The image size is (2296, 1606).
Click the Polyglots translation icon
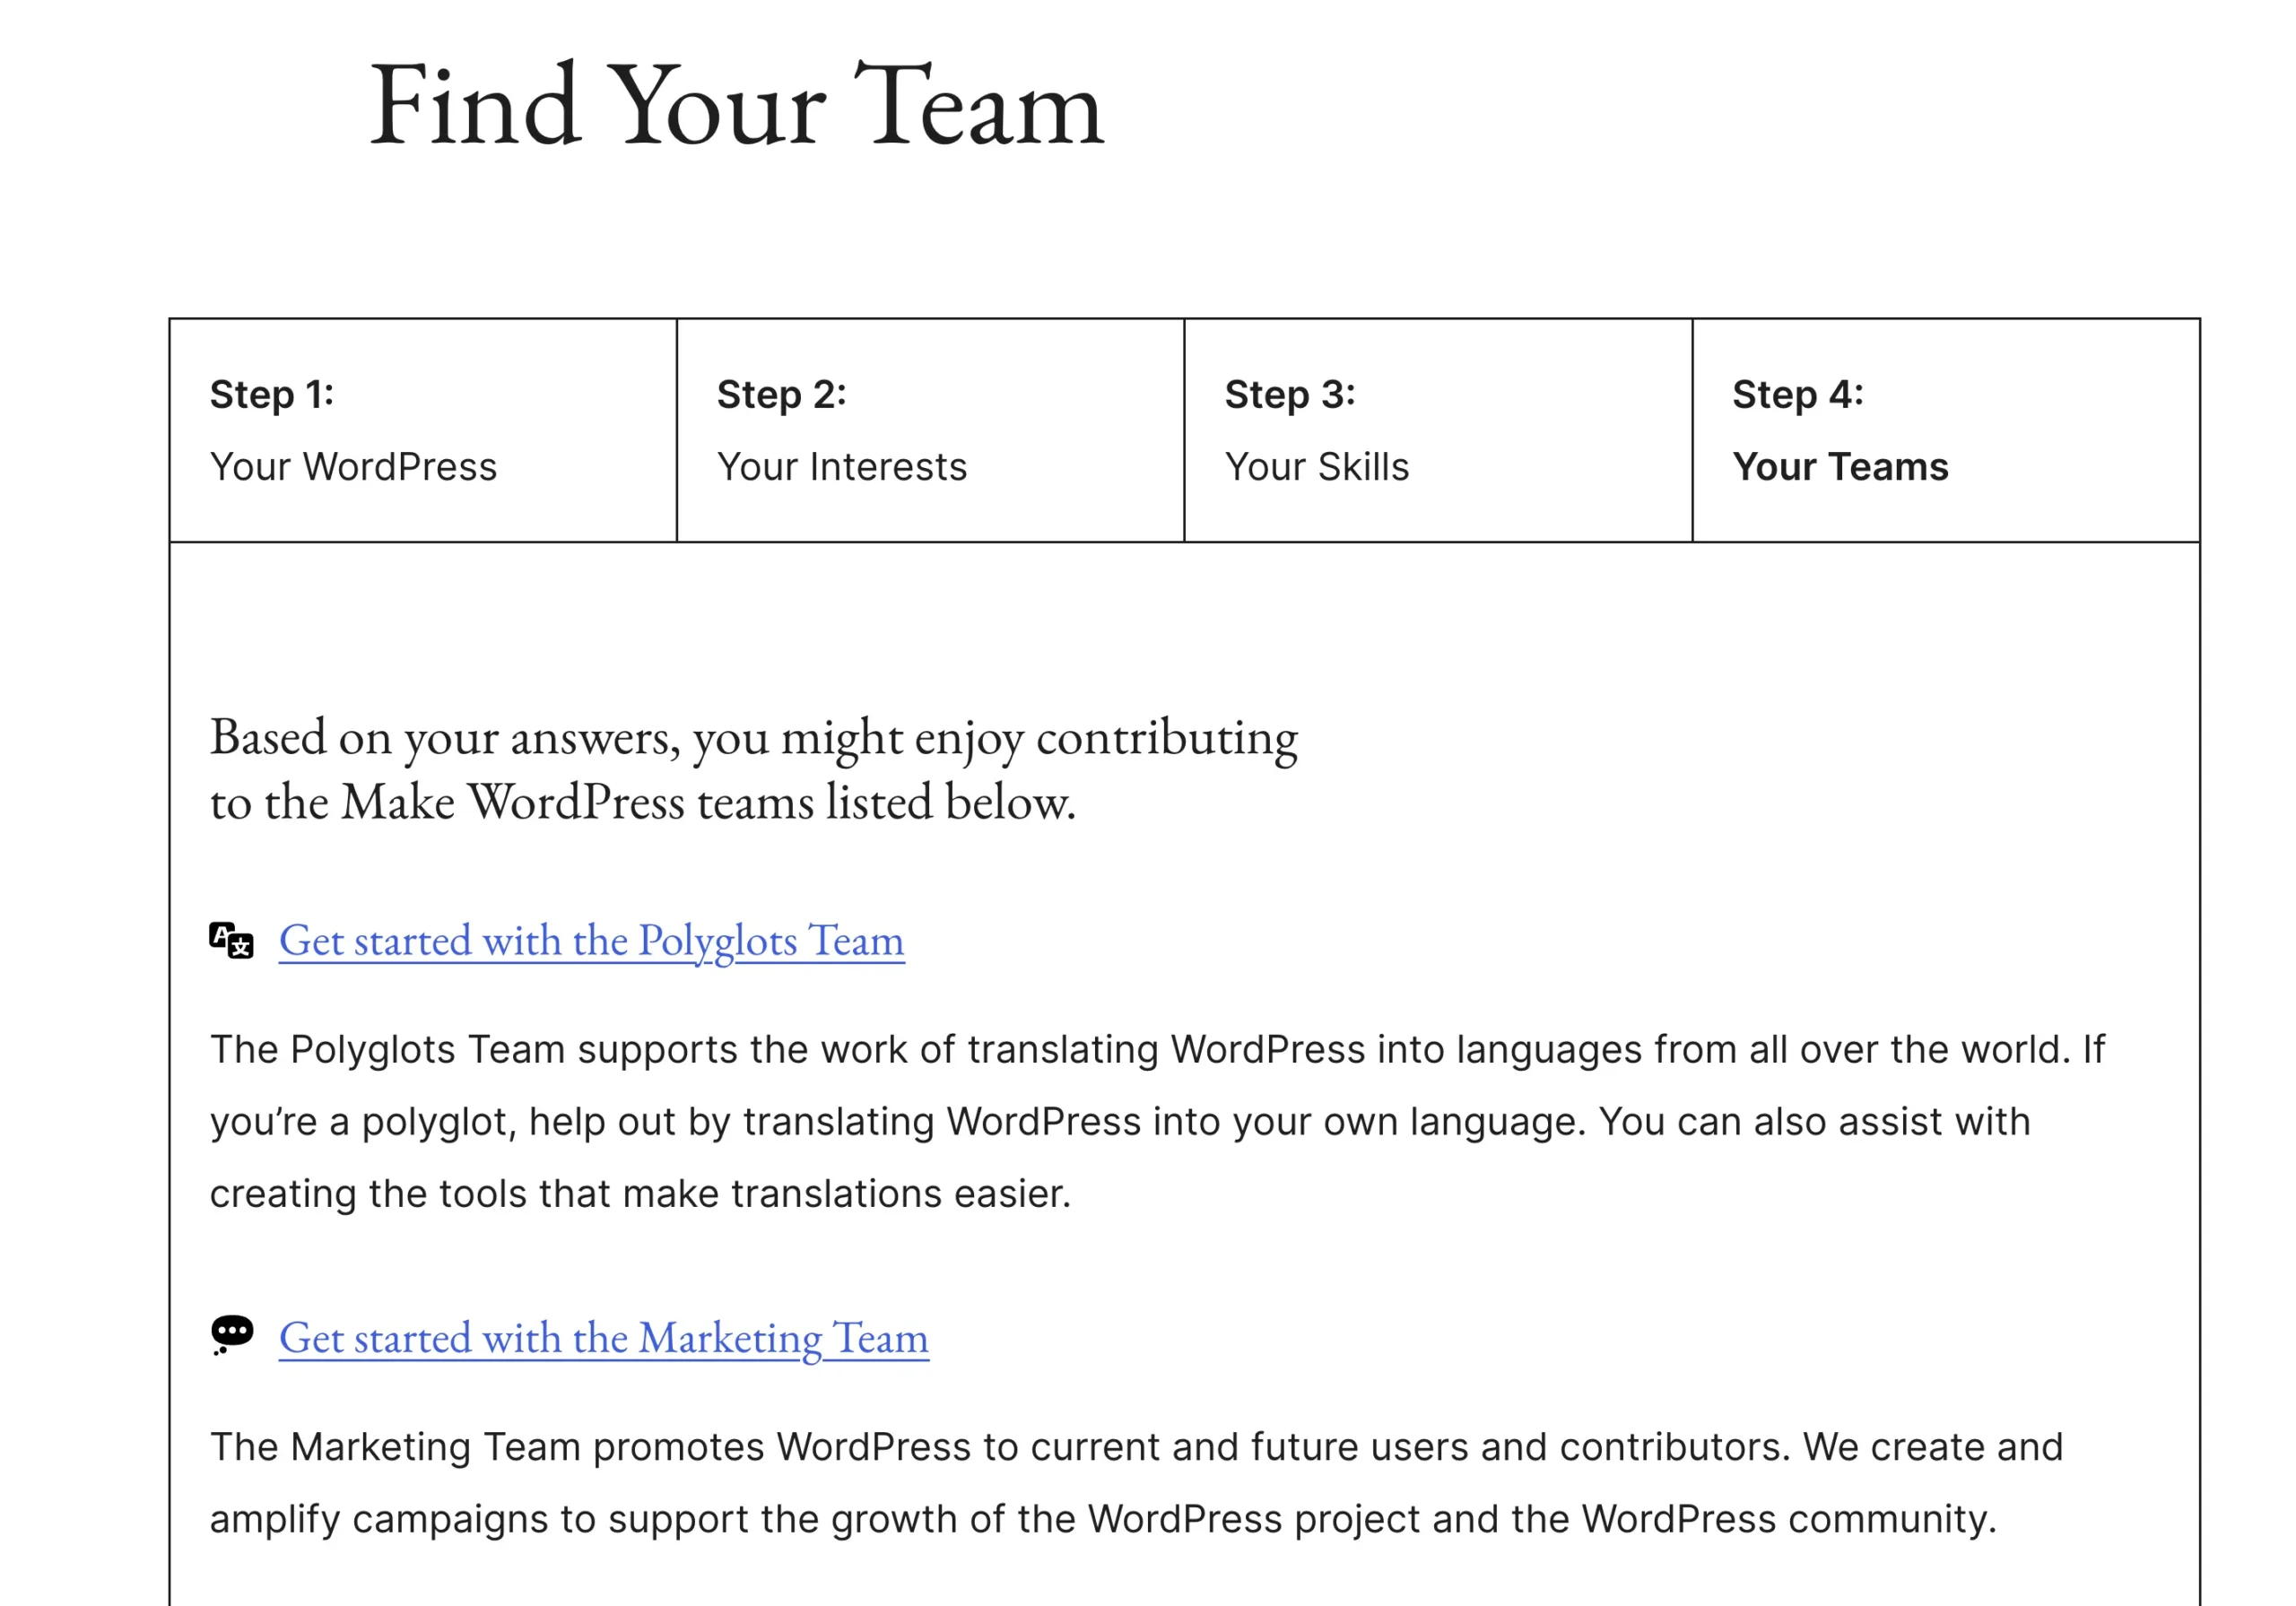(x=231, y=940)
